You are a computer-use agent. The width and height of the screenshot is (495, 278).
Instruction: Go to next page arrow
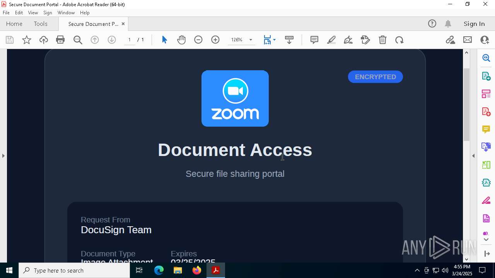tap(112, 40)
